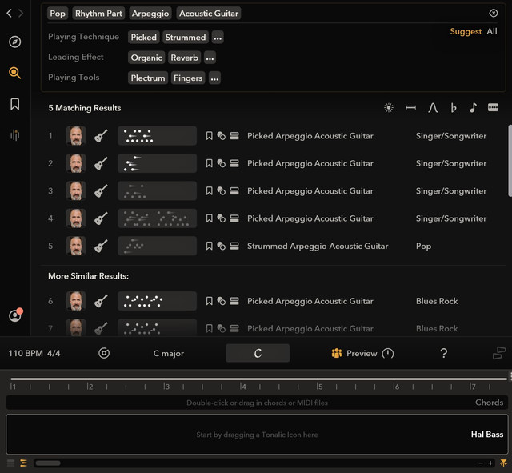The image size is (512, 473).
Task: Click the pattern thumbnail of result 4
Action: (157, 218)
